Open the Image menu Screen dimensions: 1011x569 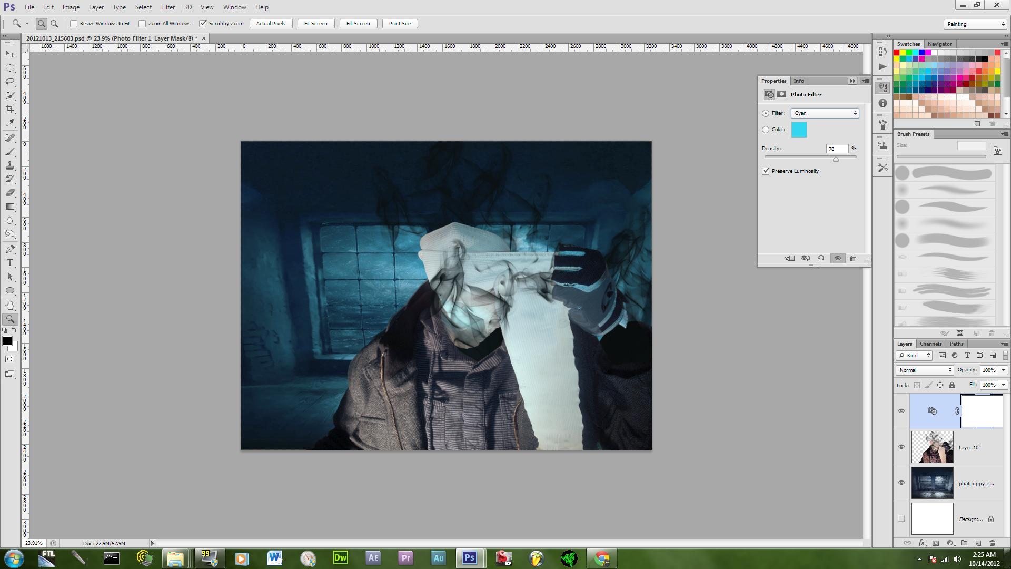(x=71, y=7)
